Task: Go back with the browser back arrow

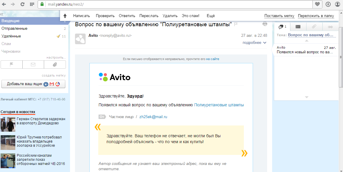Action: pyautogui.click(x=4, y=4)
